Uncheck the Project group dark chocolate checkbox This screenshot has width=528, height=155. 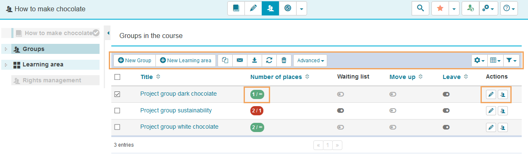tap(117, 94)
